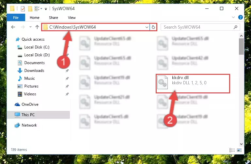This screenshot has height=164, width=251.
Task: Open Documents in the navigation pane
Action: point(34,63)
